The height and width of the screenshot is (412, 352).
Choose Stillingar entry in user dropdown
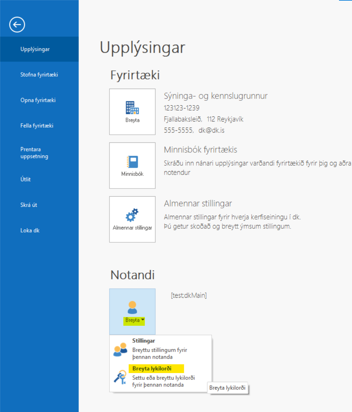[143, 341]
